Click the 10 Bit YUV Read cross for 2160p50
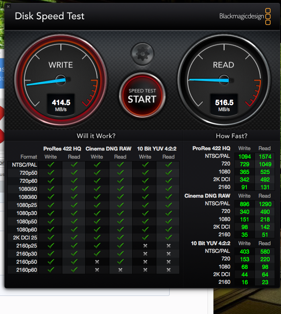The image size is (281, 314). (168, 262)
